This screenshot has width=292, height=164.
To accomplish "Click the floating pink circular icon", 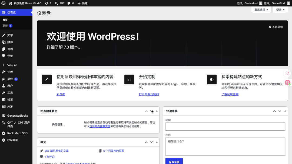I will coord(287,83).
